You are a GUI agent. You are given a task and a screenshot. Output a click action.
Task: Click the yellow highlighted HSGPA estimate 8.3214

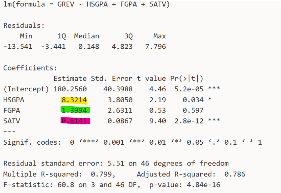(x=74, y=100)
